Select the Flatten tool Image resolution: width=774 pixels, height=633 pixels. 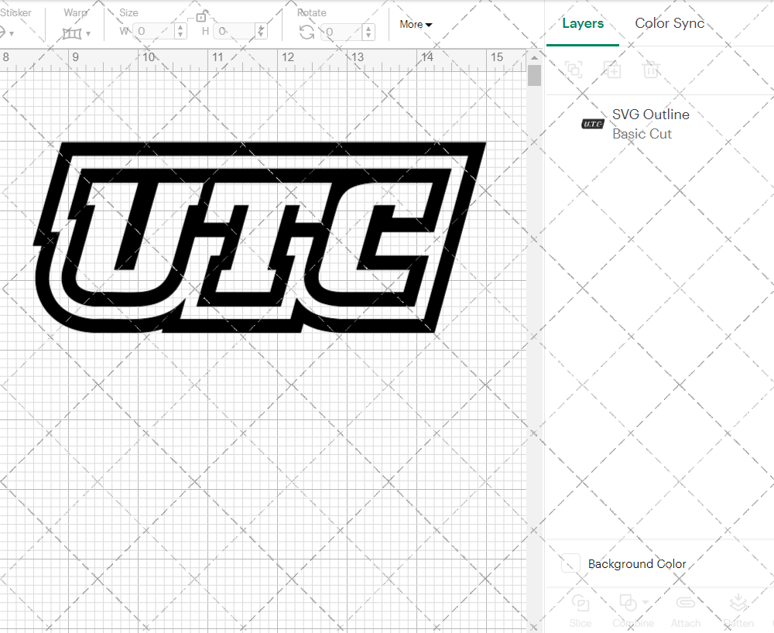click(738, 611)
